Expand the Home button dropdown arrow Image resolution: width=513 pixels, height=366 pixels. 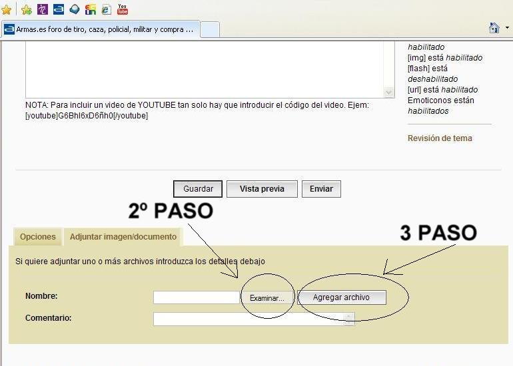[507, 29]
